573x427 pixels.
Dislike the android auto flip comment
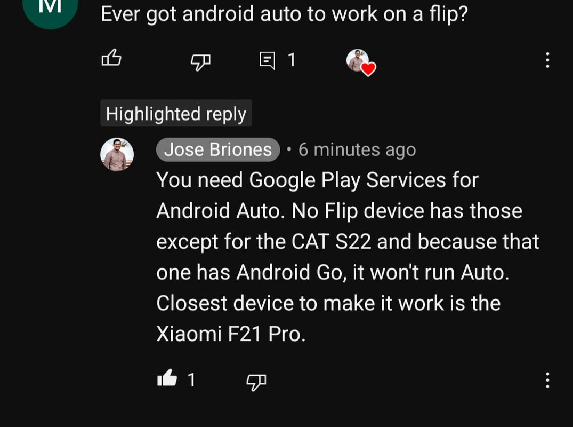200,62
